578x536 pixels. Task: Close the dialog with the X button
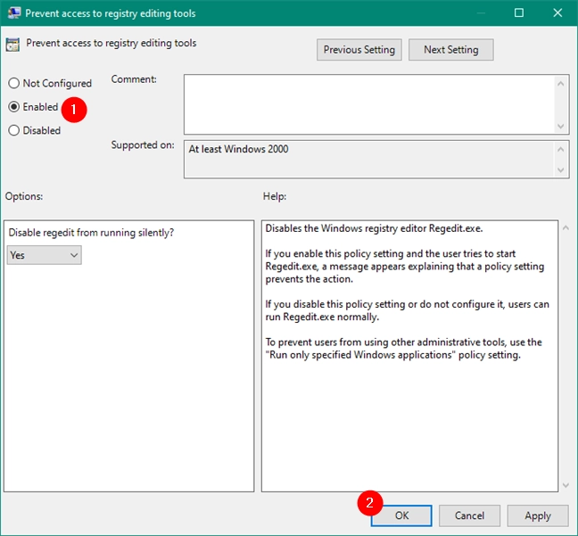[x=557, y=12]
